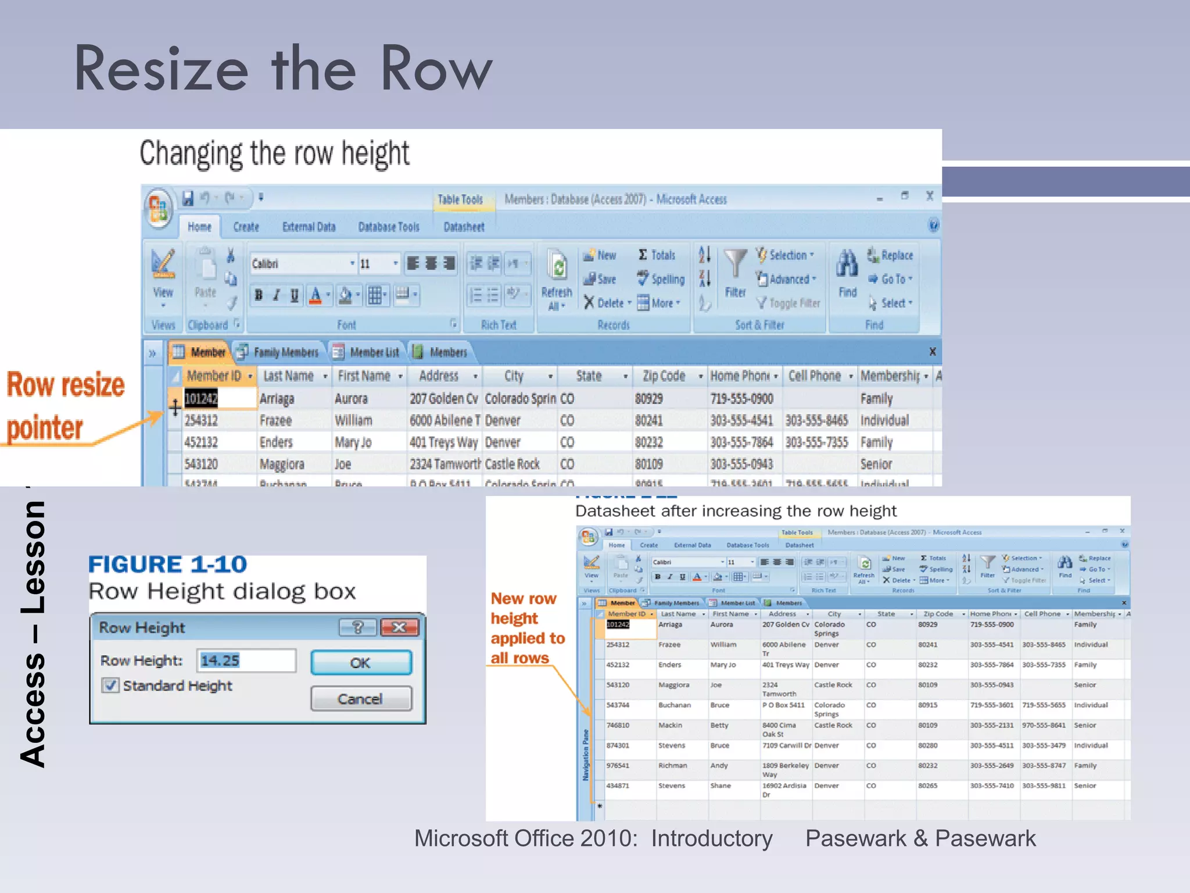Toggle Italic in the large ribbon's Font group
Image resolution: width=1190 pixels, height=893 pixels.
point(277,295)
